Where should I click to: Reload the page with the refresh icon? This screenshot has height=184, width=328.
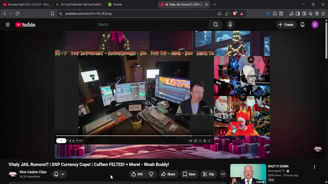(x=17, y=14)
